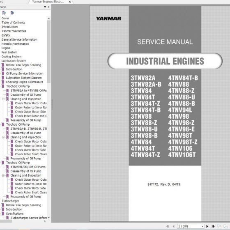Select Periodic Maintenance bookmark
This screenshot has height=230, width=230.
pyautogui.click(x=15, y=44)
